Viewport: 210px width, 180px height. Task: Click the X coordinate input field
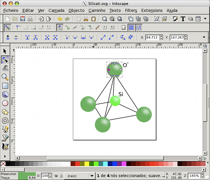tap(153, 38)
